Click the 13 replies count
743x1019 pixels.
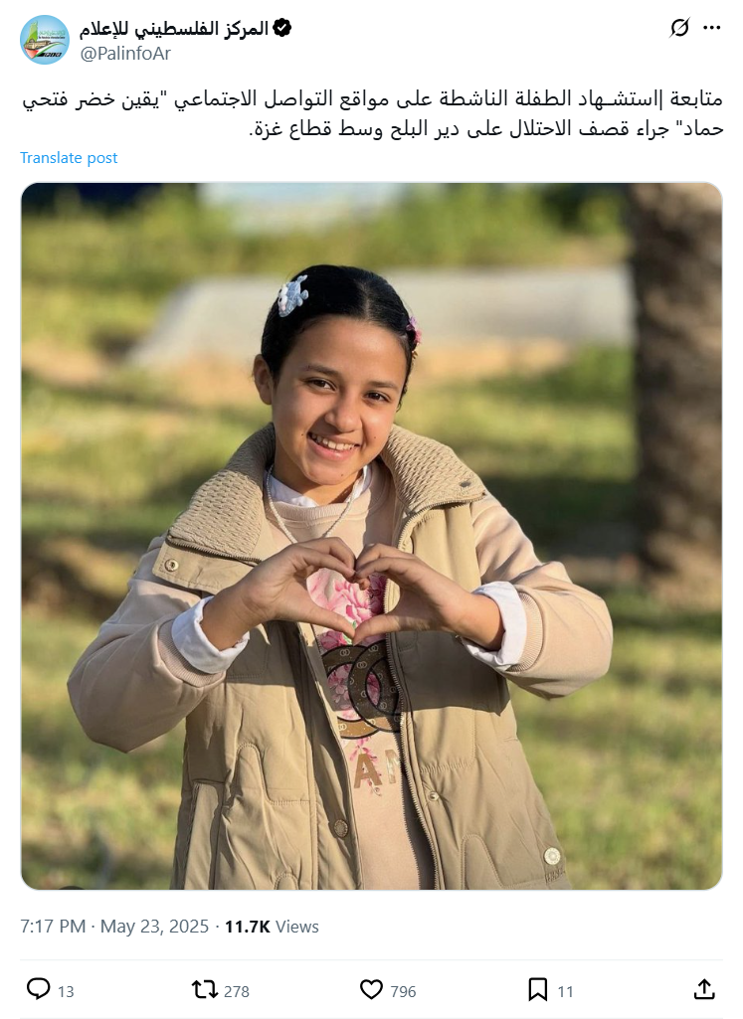click(x=66, y=992)
